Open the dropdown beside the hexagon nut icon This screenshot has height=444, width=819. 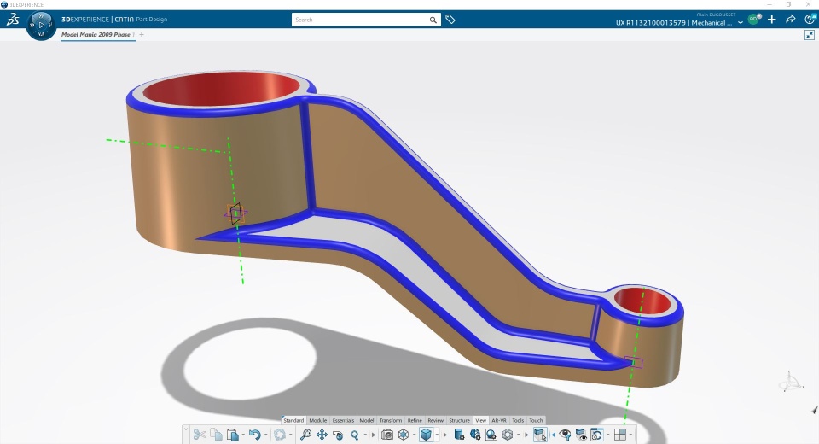518,435
